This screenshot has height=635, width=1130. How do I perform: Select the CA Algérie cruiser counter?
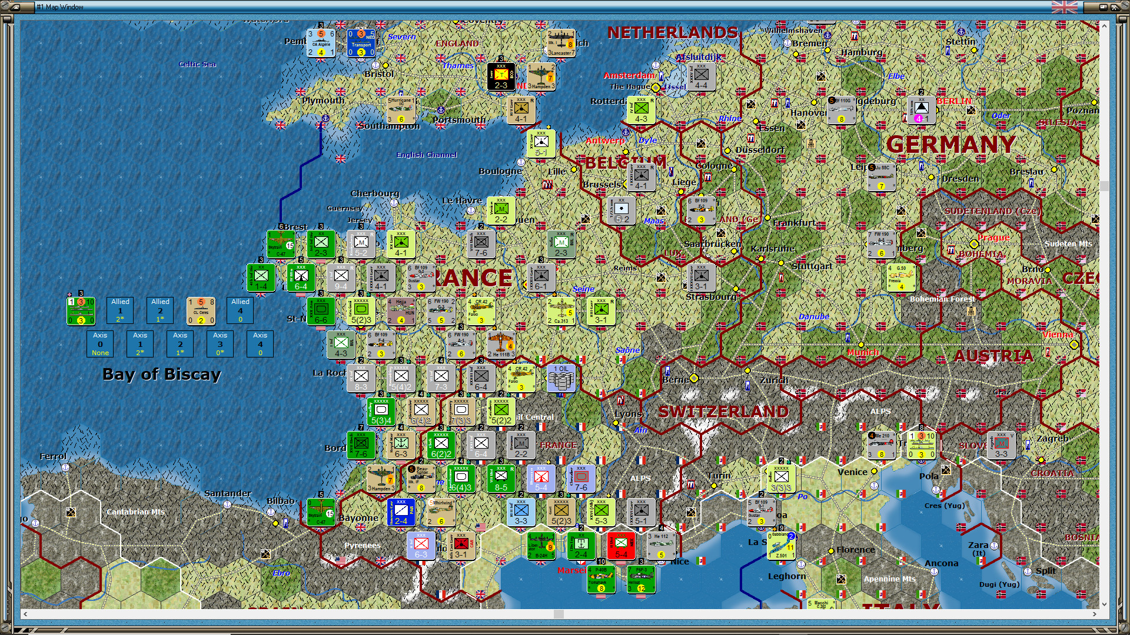tap(321, 43)
